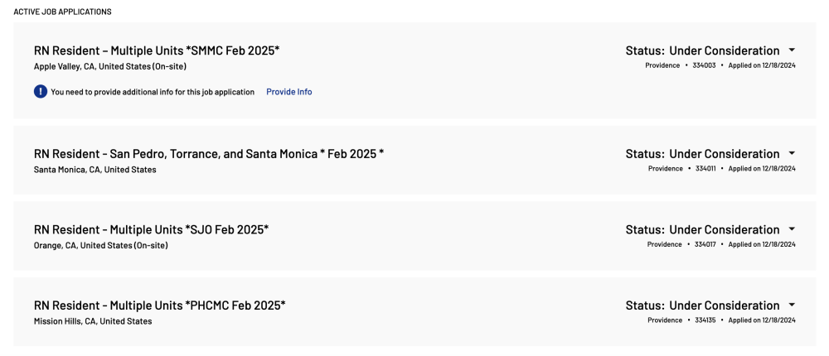Click the Active Job Applications heading
The width and height of the screenshot is (829, 356).
[x=62, y=12]
